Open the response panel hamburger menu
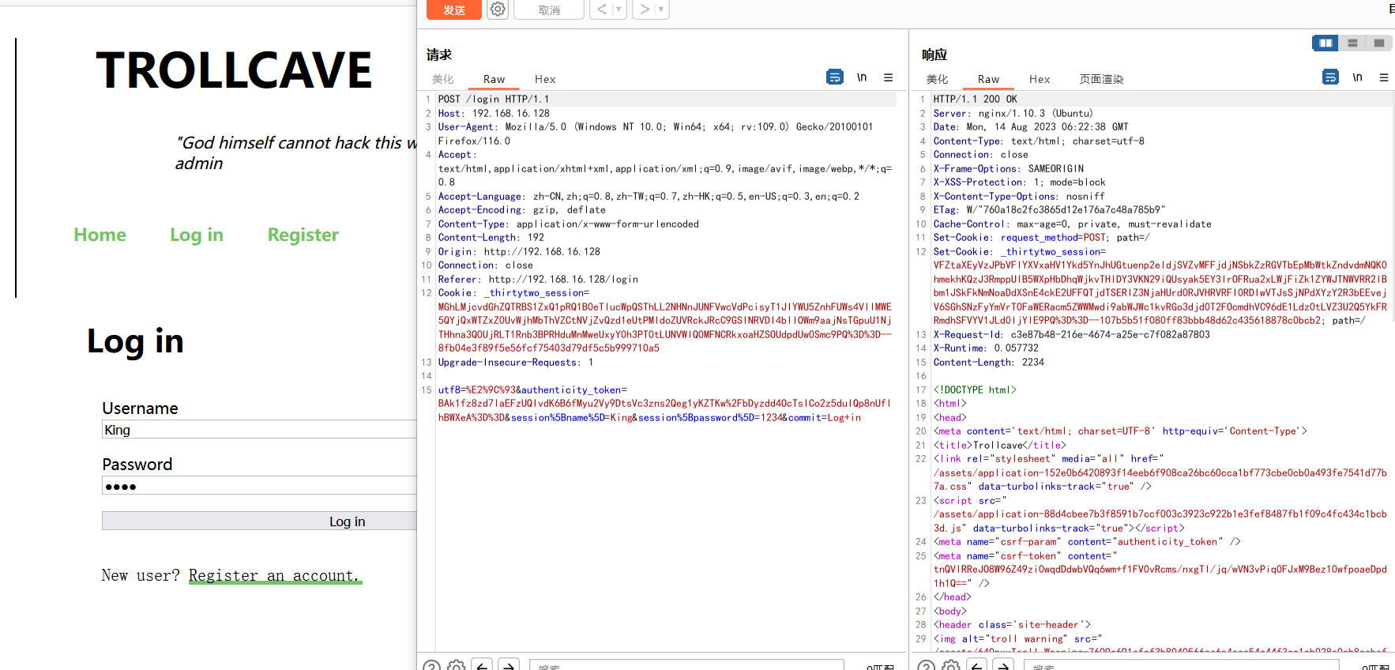Screen dimensions: 1395x670 point(1384,77)
